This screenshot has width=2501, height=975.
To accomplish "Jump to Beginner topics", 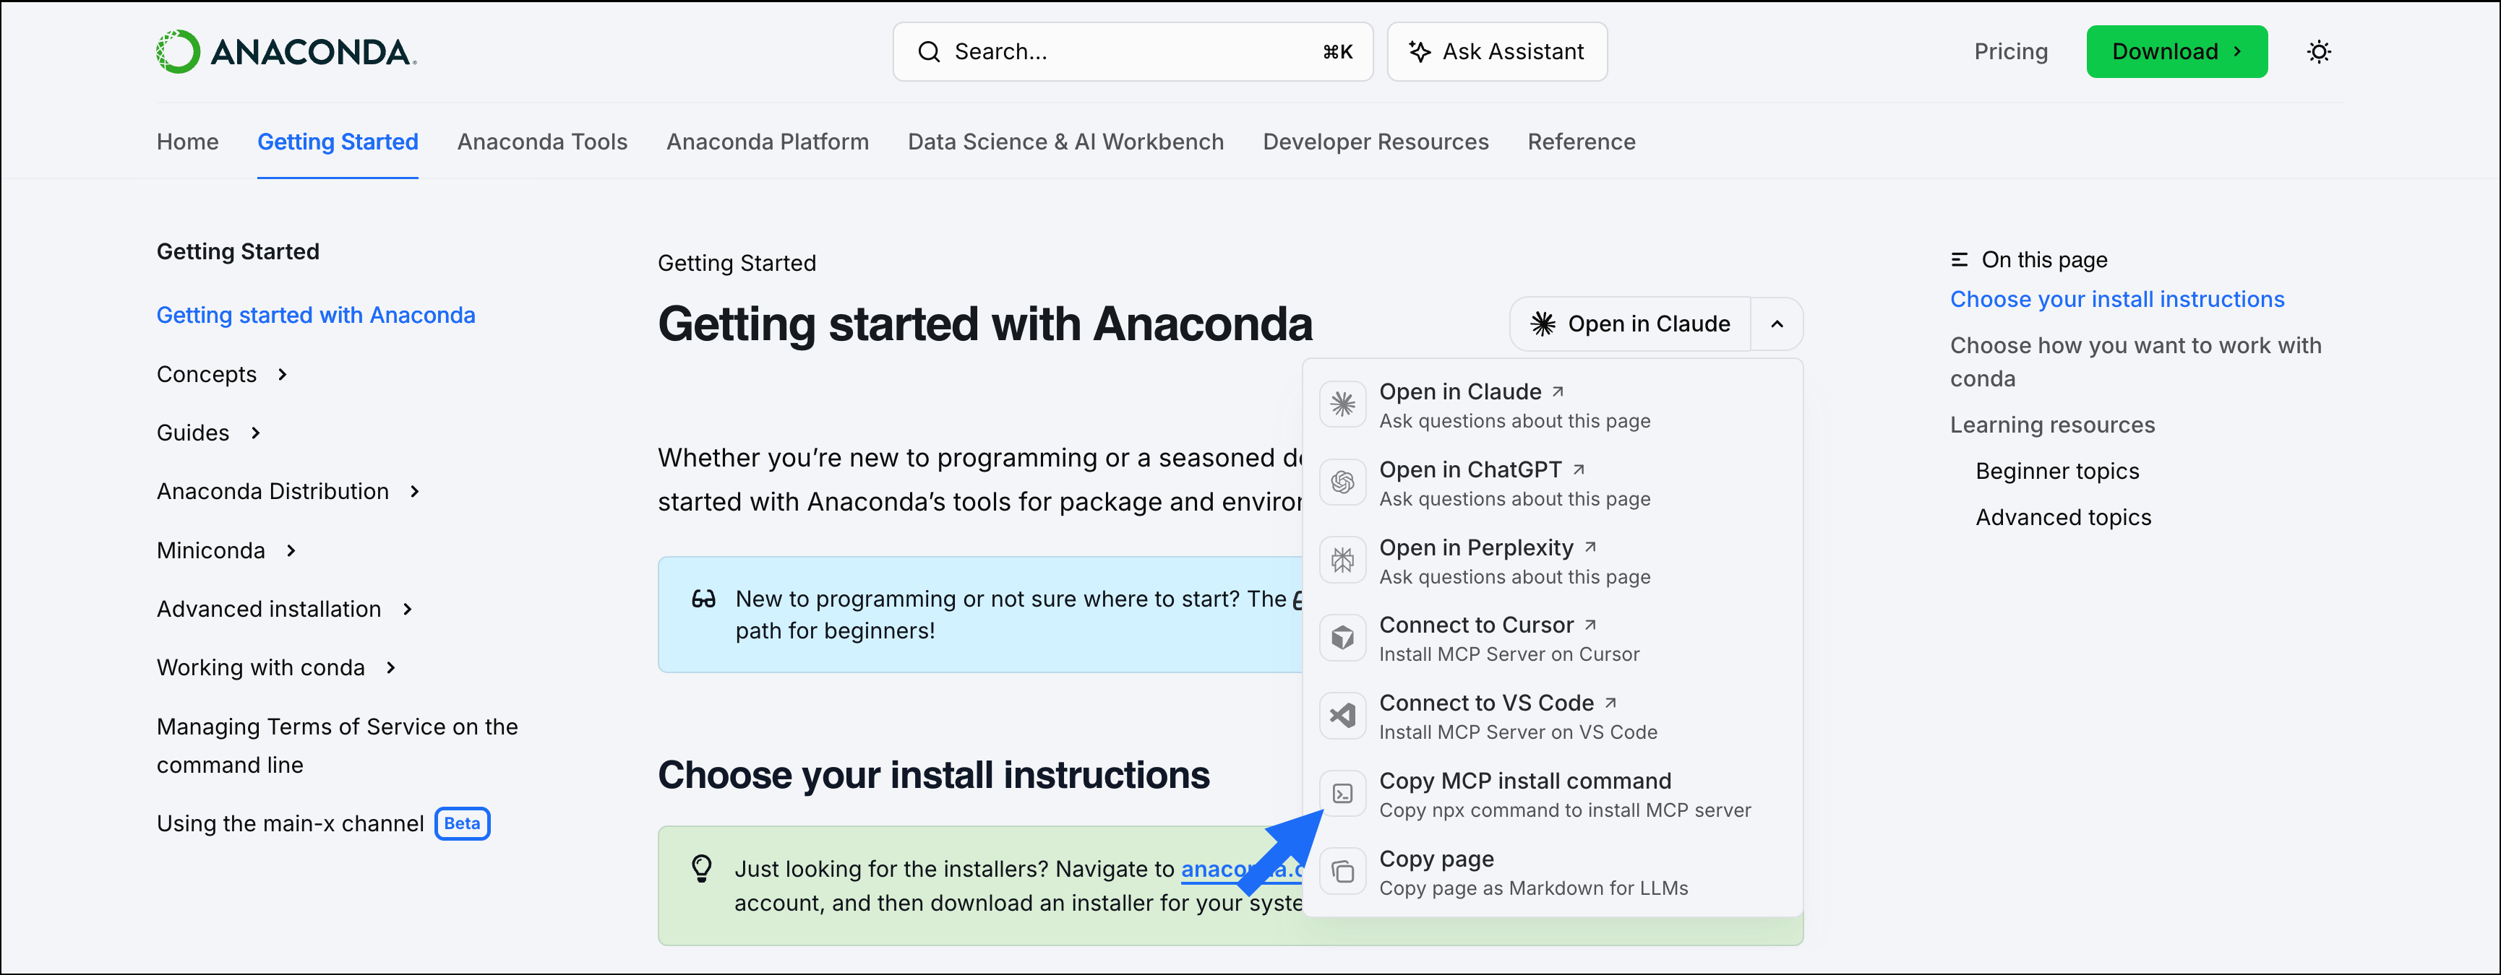I will coord(2056,472).
